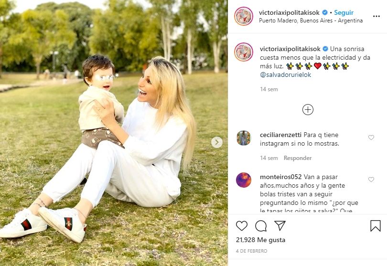Screen dimensions: 387x266
Task: Open the comment bubble icon
Action: pos(261,226)
